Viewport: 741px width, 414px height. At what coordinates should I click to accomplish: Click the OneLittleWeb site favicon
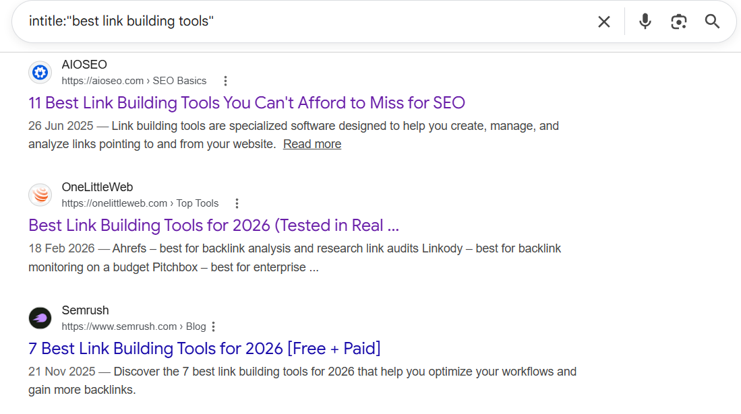tap(40, 195)
